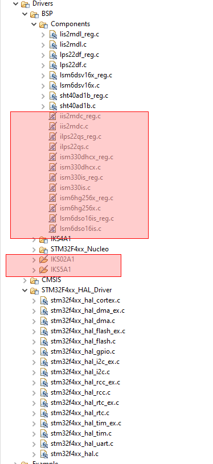Select stm32f4xx_hal_rcc_ex.c in the tree
Screen dimensions: 213x464
pos(85,382)
